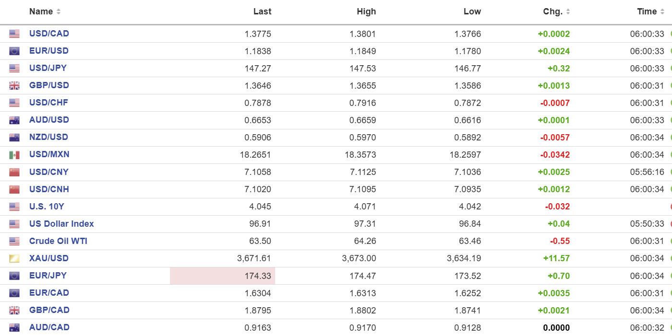Click the Australian flag beside AUD/USD

coord(14,120)
